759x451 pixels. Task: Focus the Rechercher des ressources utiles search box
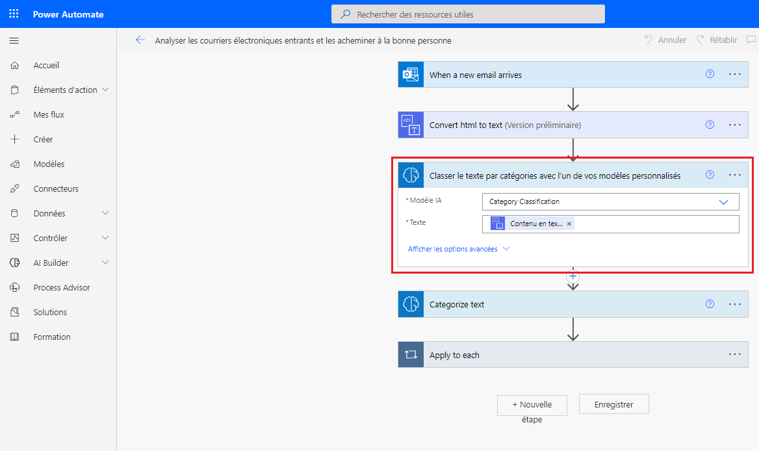click(468, 14)
